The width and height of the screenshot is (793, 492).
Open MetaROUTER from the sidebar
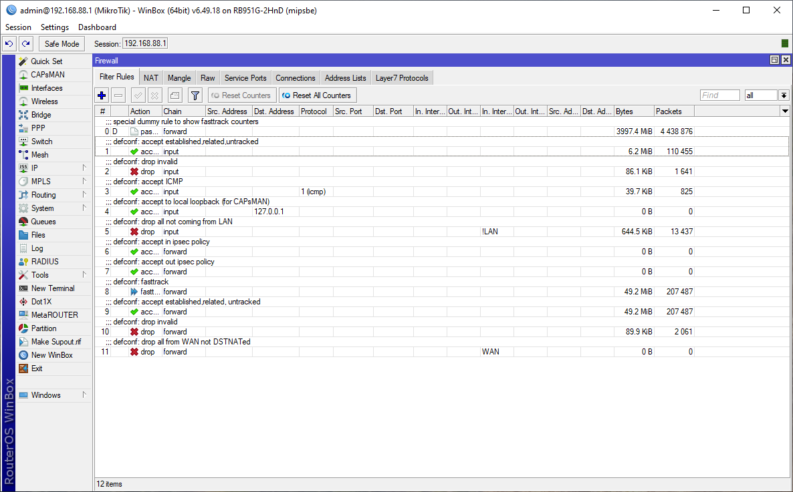click(x=55, y=314)
